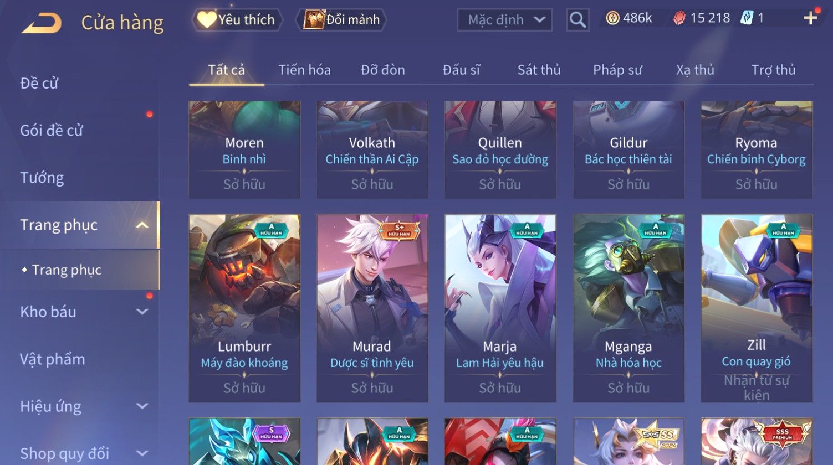
Task: Open the Marja Lam Hải yêu hậu card
Action: click(x=500, y=308)
